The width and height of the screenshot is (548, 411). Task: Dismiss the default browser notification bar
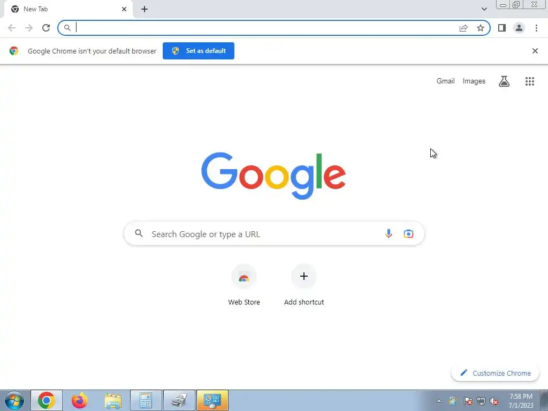535,51
